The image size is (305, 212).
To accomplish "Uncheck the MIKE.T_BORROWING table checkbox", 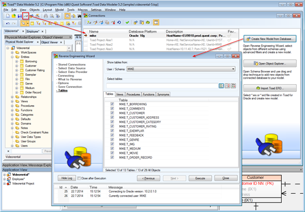I will click(x=112, y=104).
